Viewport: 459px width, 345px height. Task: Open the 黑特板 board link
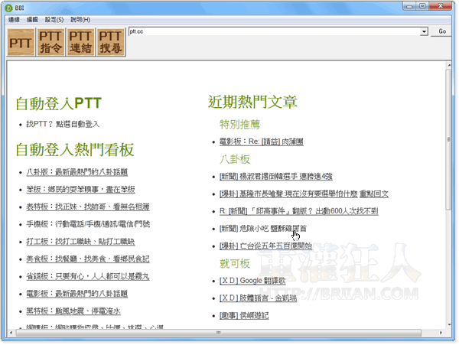click(x=73, y=311)
